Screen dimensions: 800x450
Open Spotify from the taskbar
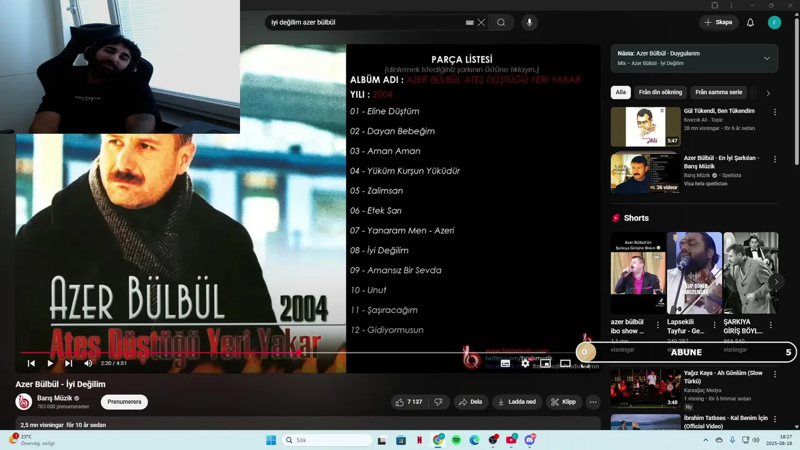456,440
